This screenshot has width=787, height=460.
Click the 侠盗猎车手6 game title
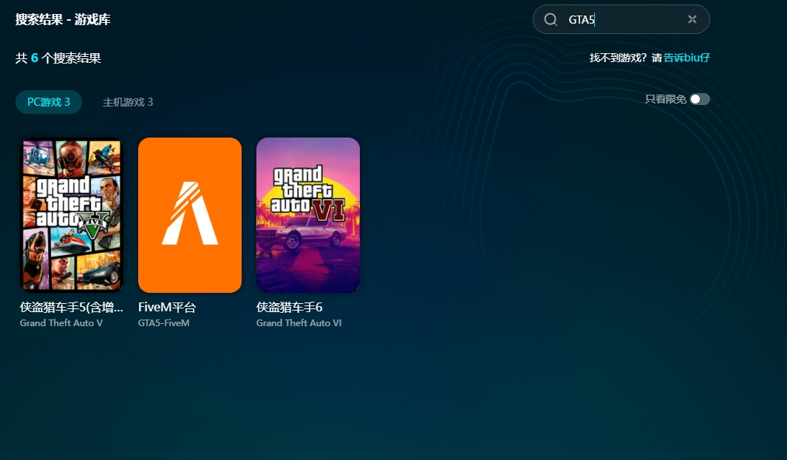[290, 307]
